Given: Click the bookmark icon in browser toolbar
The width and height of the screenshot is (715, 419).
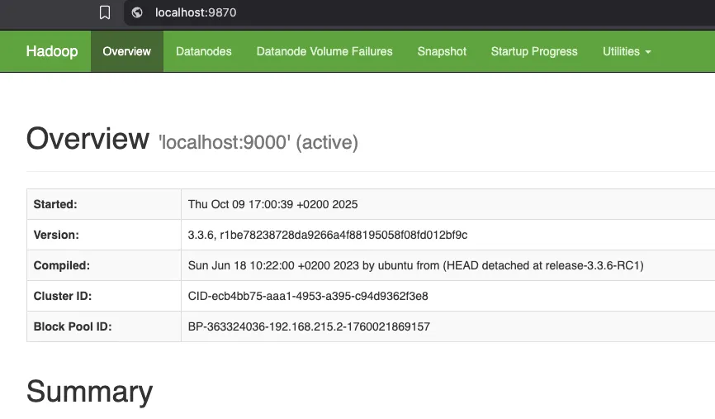Looking at the screenshot, I should pyautogui.click(x=105, y=12).
